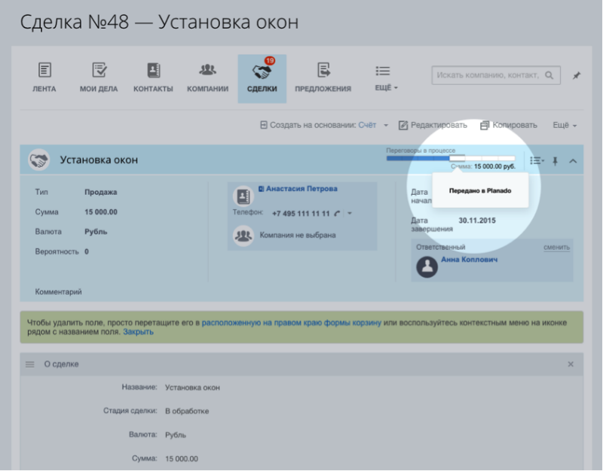Click the contact card icon beside Анастасия Петрова
This screenshot has width=603, height=471.
point(243,196)
